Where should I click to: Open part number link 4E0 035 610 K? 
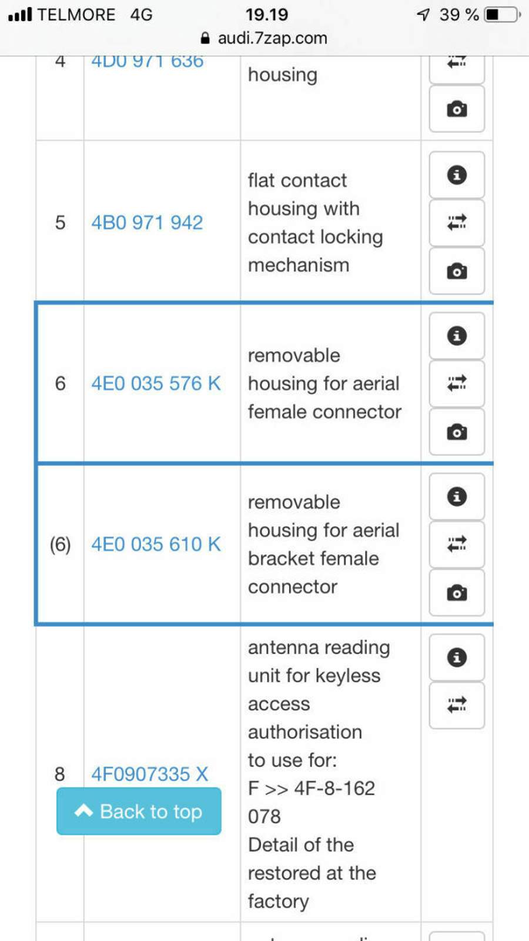[x=156, y=544]
